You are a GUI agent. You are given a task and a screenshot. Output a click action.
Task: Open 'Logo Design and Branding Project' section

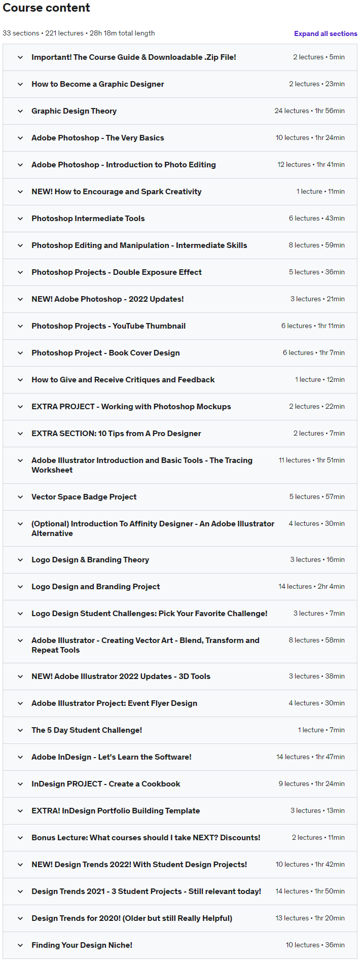point(180,587)
